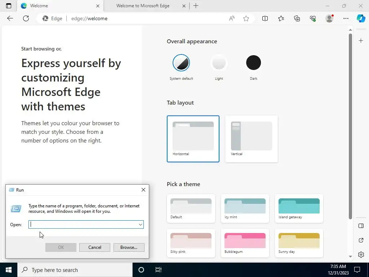
Task: Expand the Run dialog Open dropdown
Action: 141,225
